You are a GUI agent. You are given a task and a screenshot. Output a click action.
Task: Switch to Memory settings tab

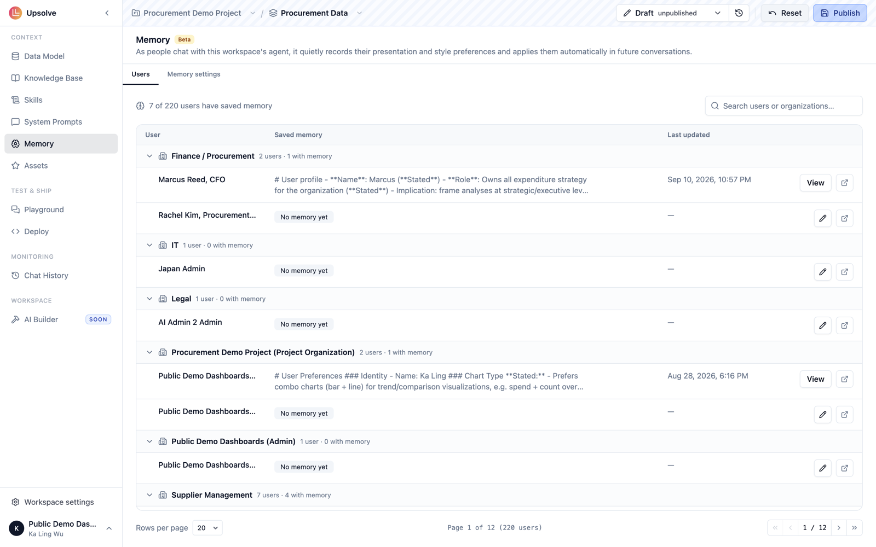tap(194, 74)
